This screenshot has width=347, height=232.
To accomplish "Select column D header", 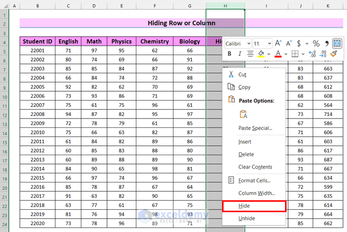I will point(94,6).
